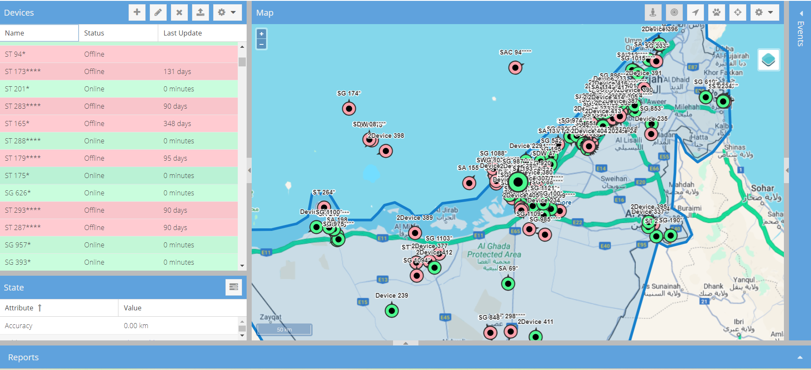Select device row ST 283****
811x370 pixels.
pyautogui.click(x=119, y=106)
